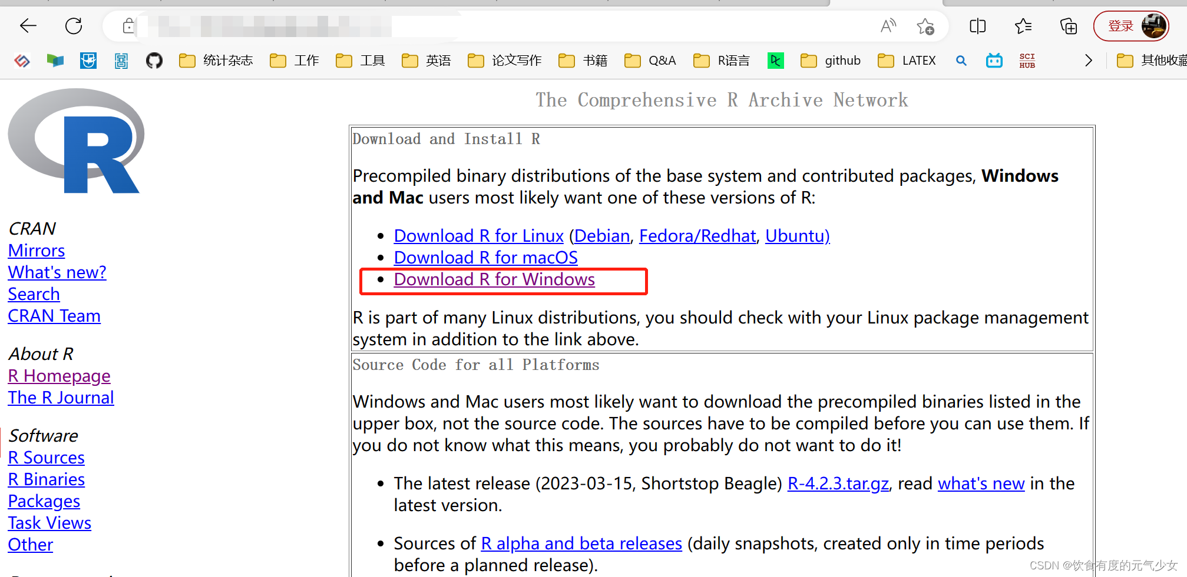Open the Favorites list icon
This screenshot has height=577, width=1187.
point(1023,26)
